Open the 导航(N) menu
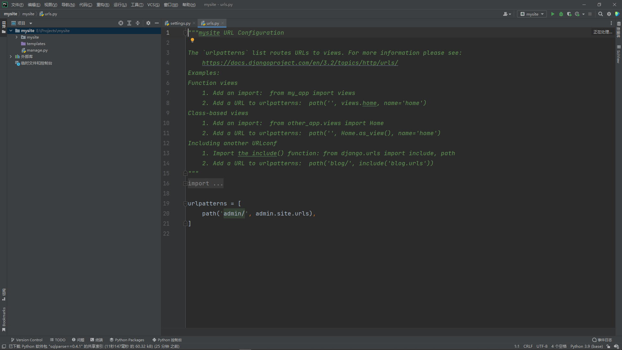 coord(68,5)
